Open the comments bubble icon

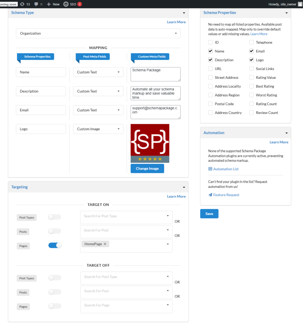36,4
